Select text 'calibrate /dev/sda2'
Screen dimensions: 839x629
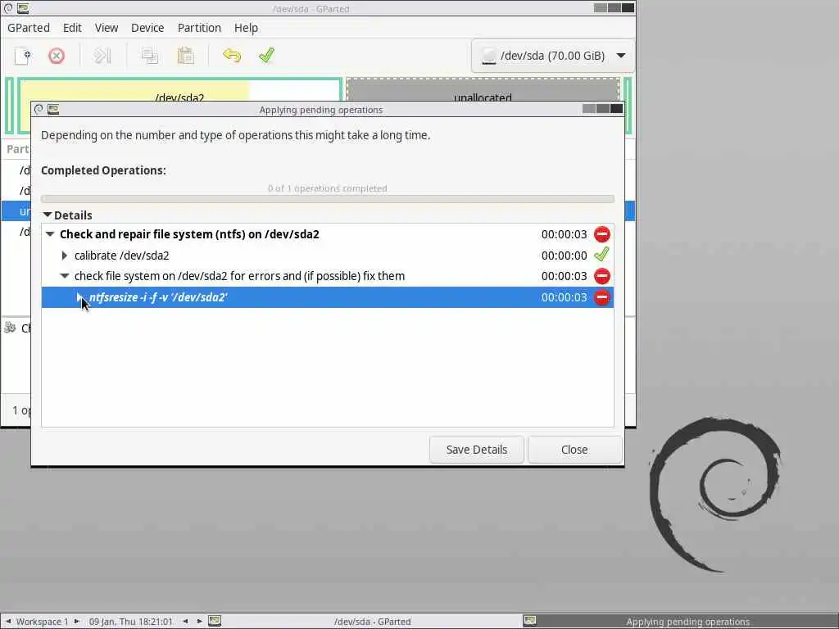(x=121, y=256)
